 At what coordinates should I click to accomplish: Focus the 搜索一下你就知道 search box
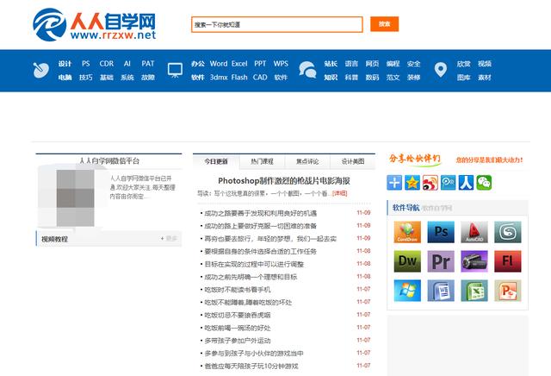point(277,24)
